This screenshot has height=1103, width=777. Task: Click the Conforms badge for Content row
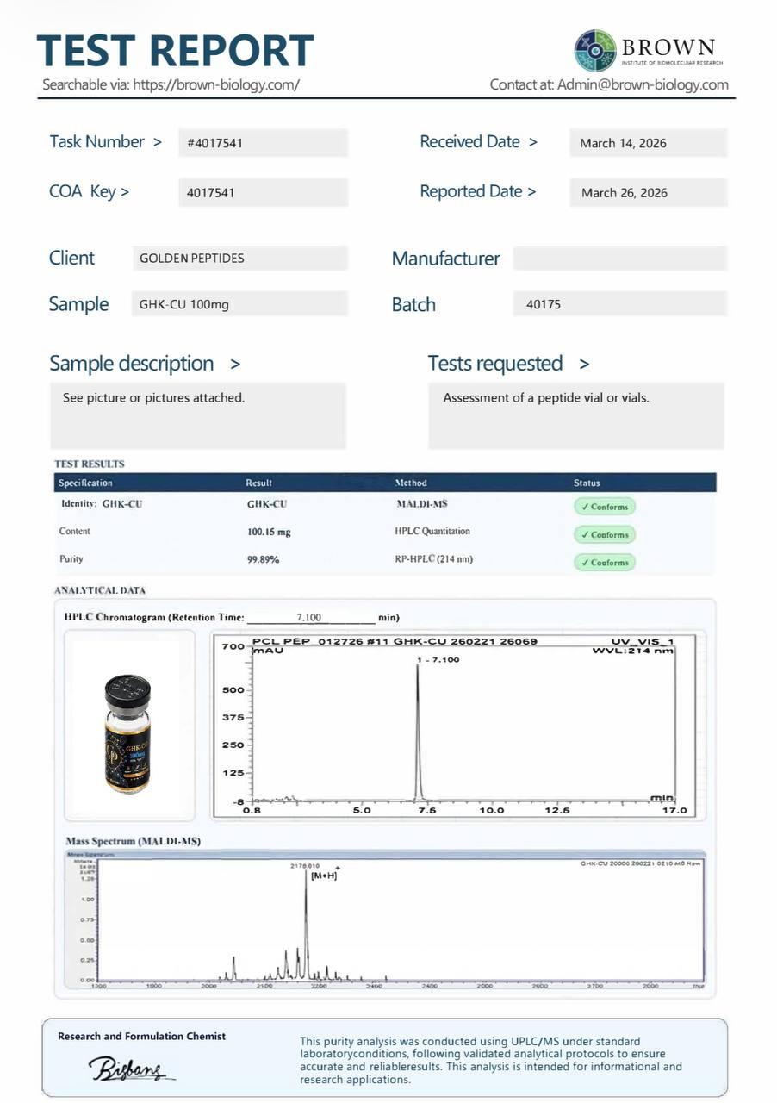click(605, 534)
